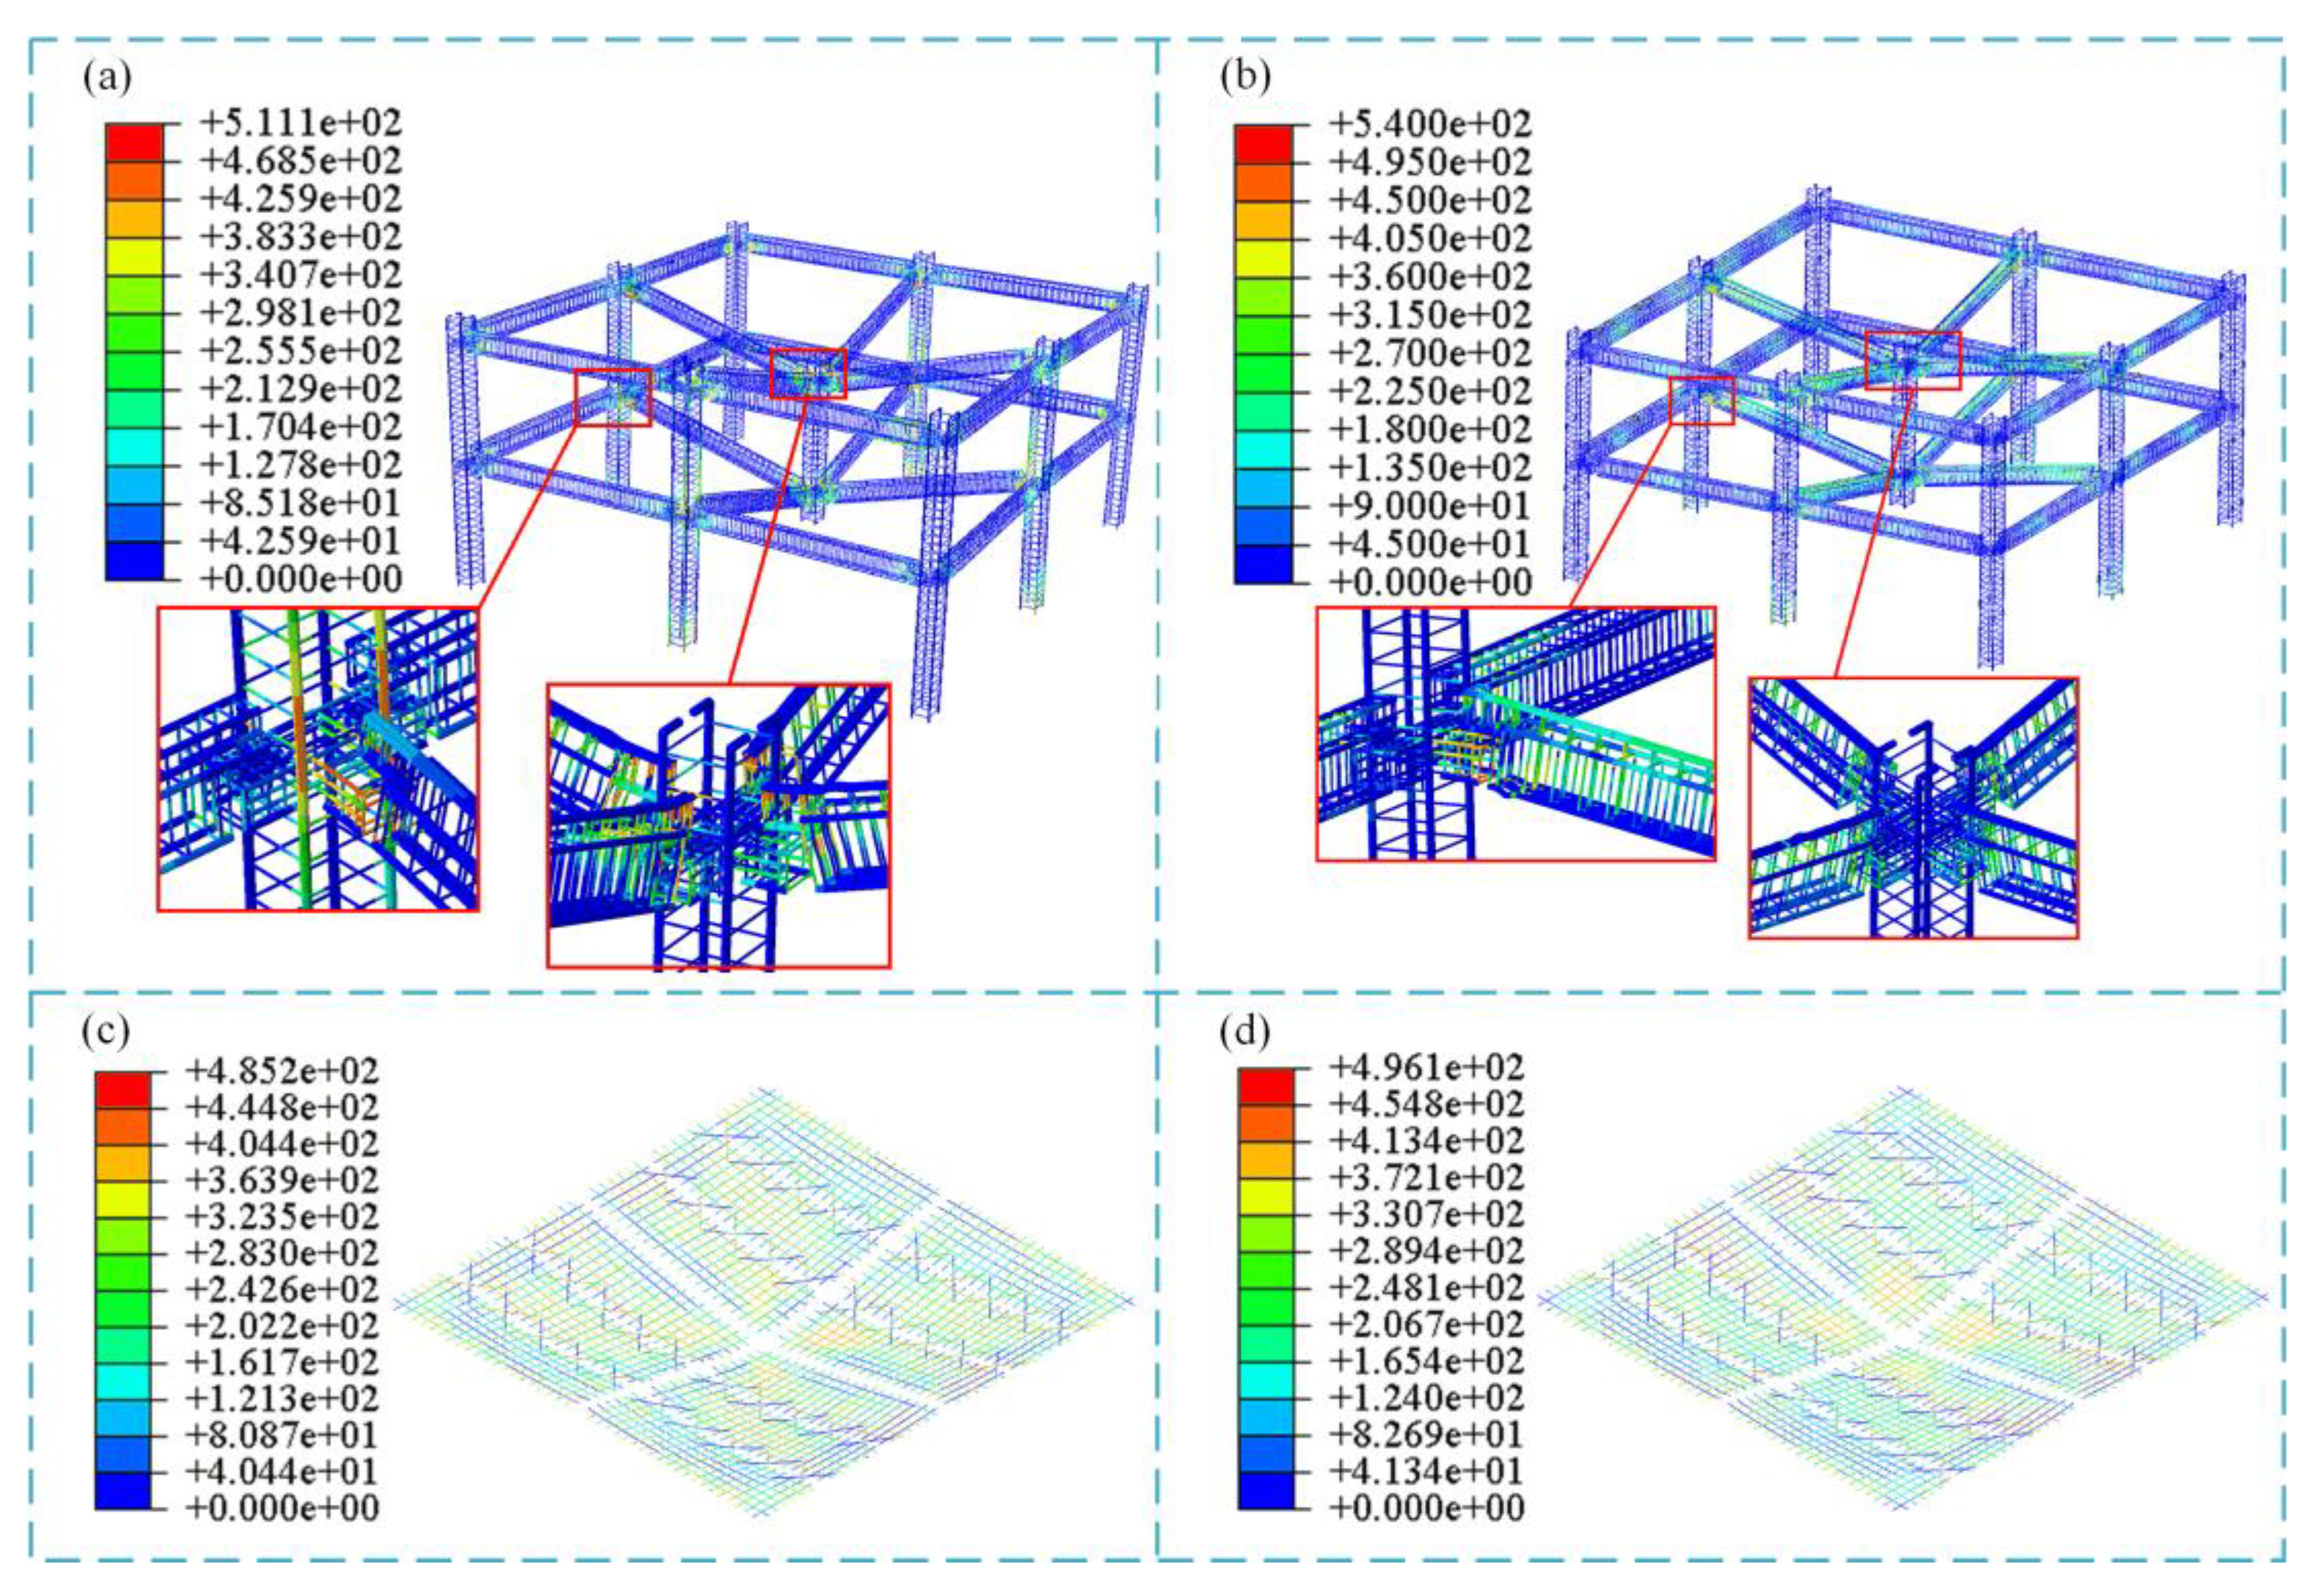Click the dark blue bottom swatch in panel (b) legend
Viewport: 2318px width, 1596px height.
coord(1264,564)
